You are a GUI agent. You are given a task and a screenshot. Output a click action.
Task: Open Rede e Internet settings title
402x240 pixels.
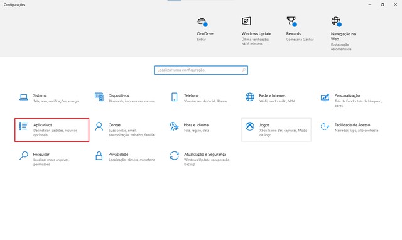[272, 95]
